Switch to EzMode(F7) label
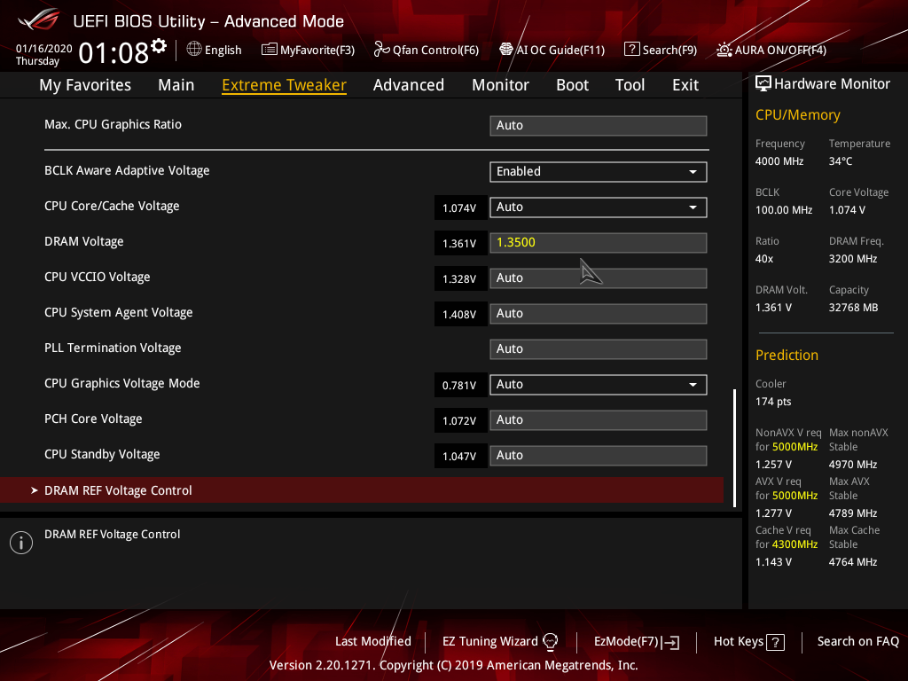This screenshot has height=681, width=908. [x=626, y=641]
